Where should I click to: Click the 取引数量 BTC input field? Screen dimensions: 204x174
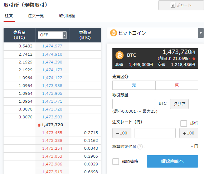point(134,104)
